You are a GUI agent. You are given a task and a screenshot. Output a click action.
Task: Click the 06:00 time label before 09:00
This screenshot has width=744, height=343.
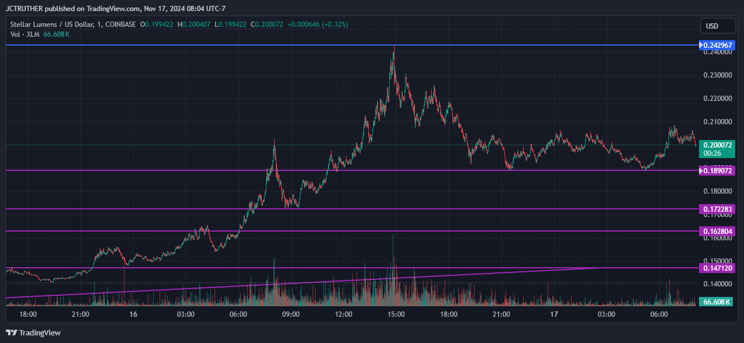238,314
